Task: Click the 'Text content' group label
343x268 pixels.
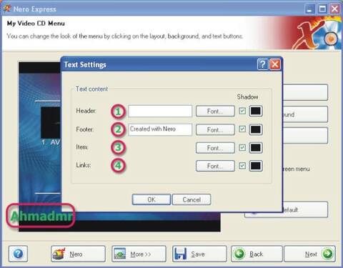Action: (91, 89)
